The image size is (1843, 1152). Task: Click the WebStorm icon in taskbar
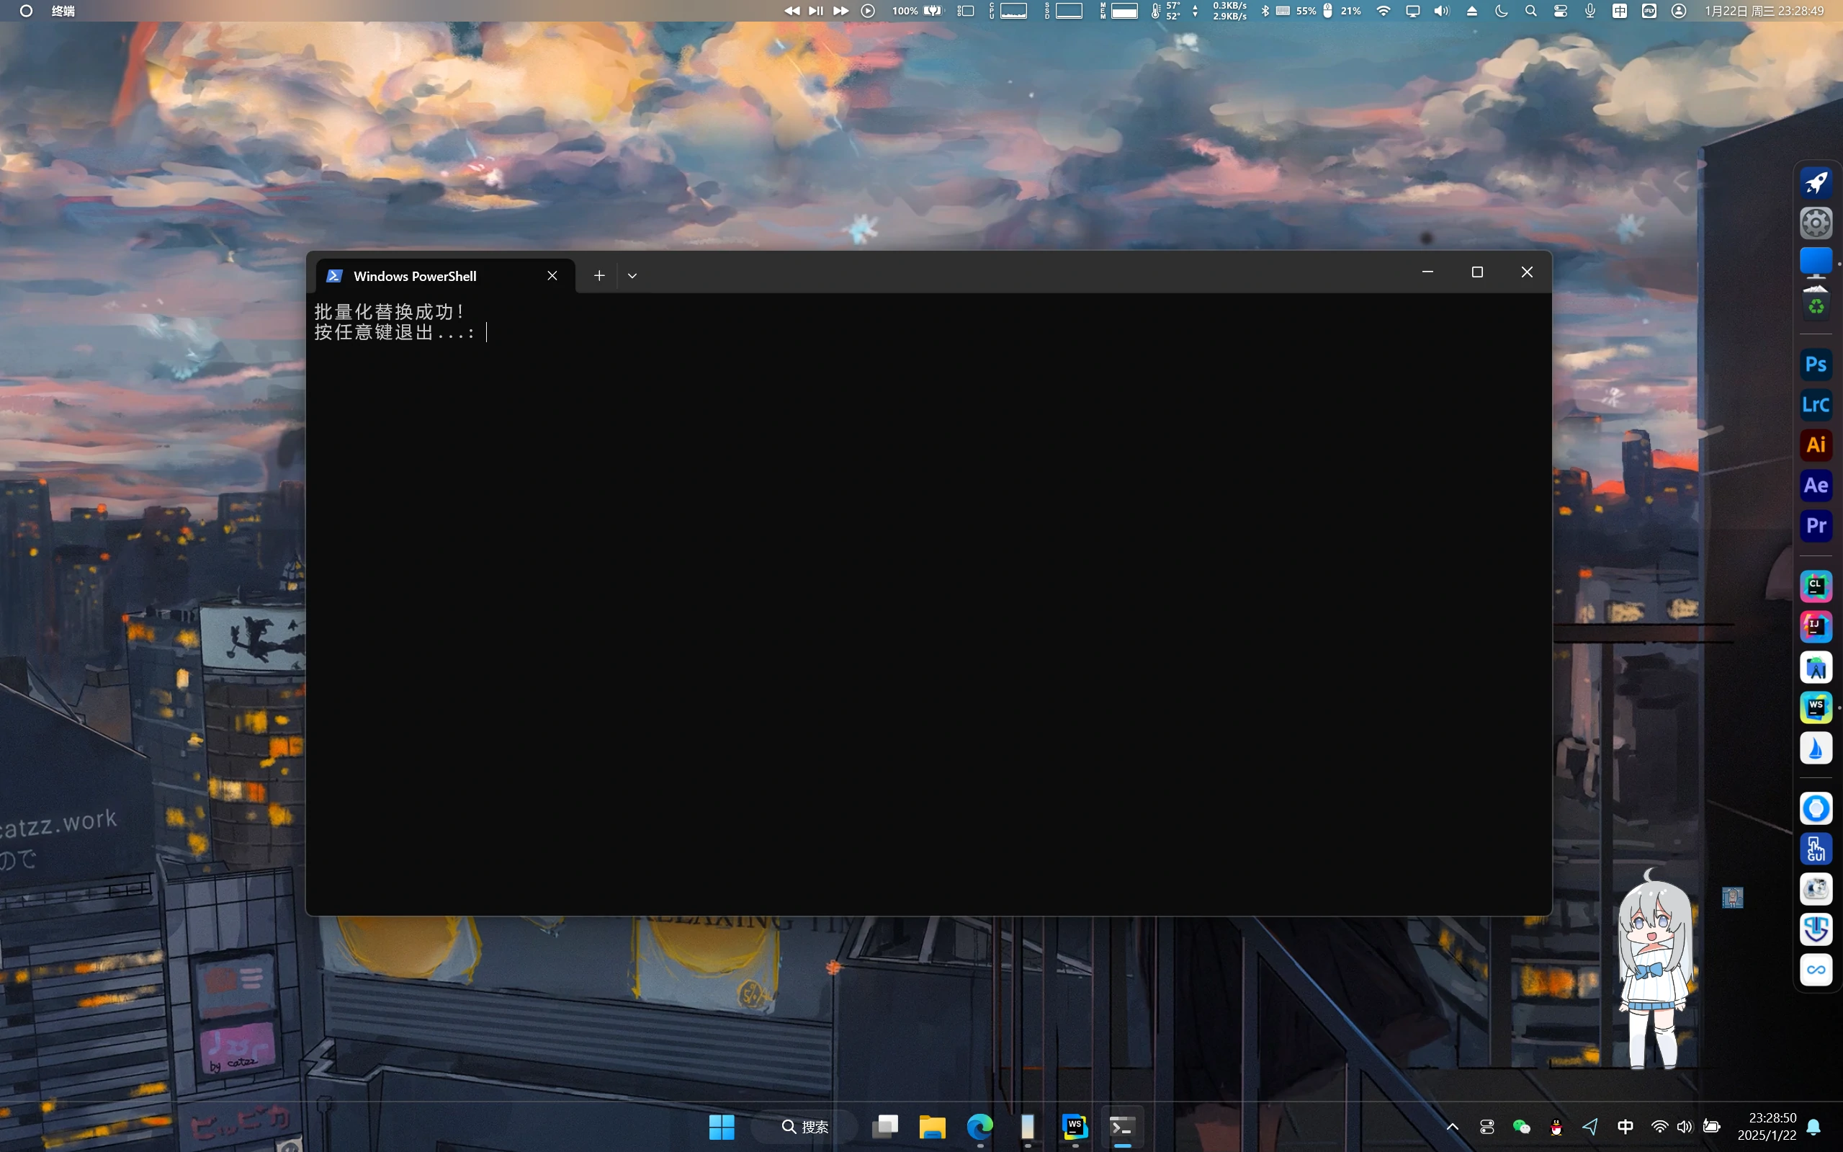pyautogui.click(x=1075, y=1126)
